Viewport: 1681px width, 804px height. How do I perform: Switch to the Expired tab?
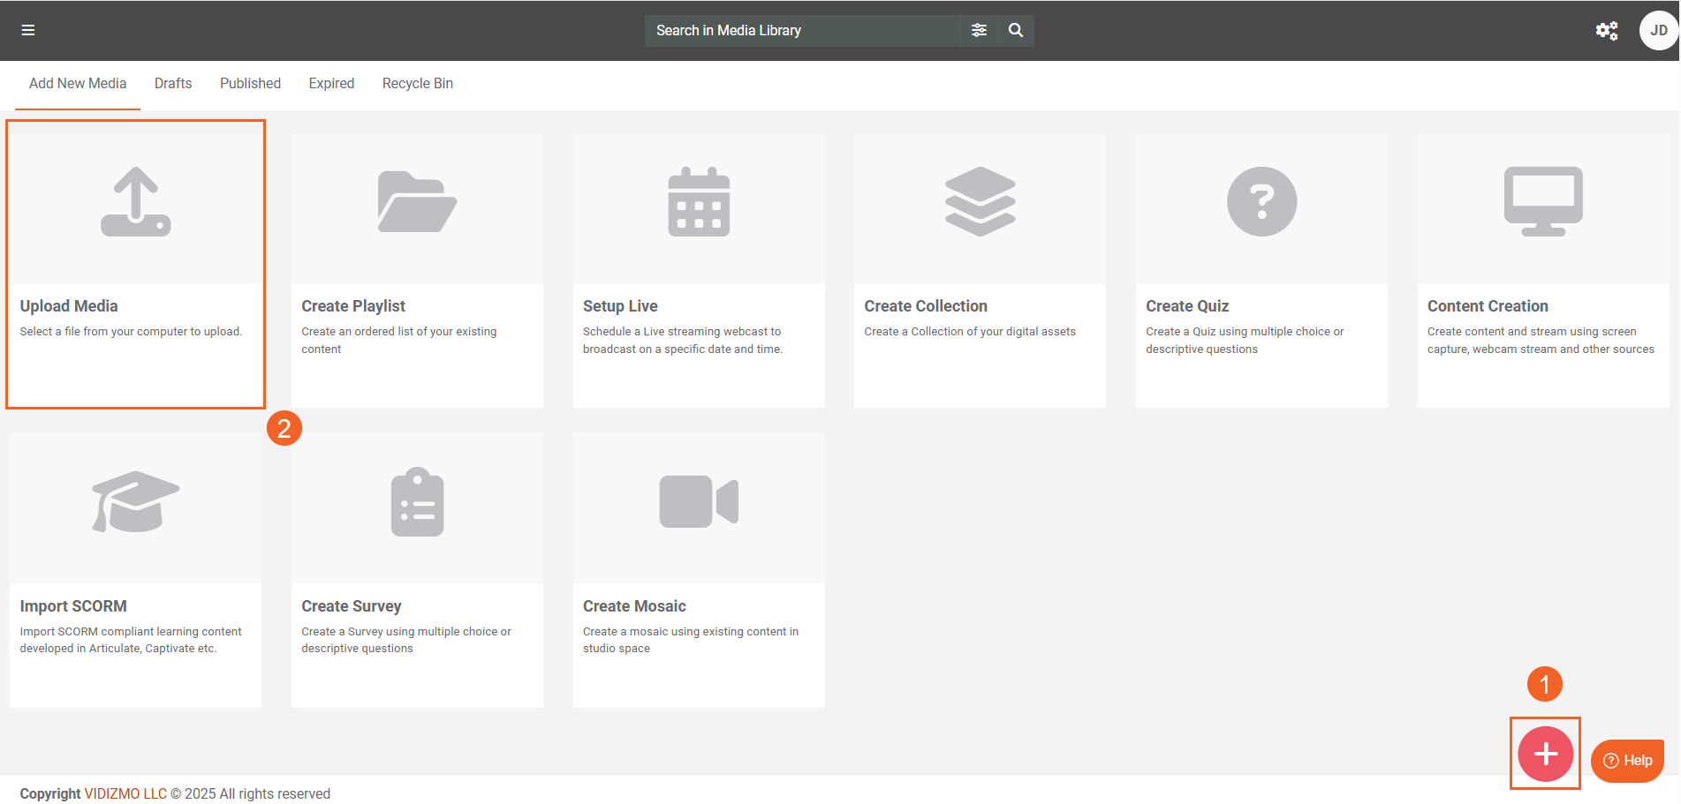[x=331, y=84]
